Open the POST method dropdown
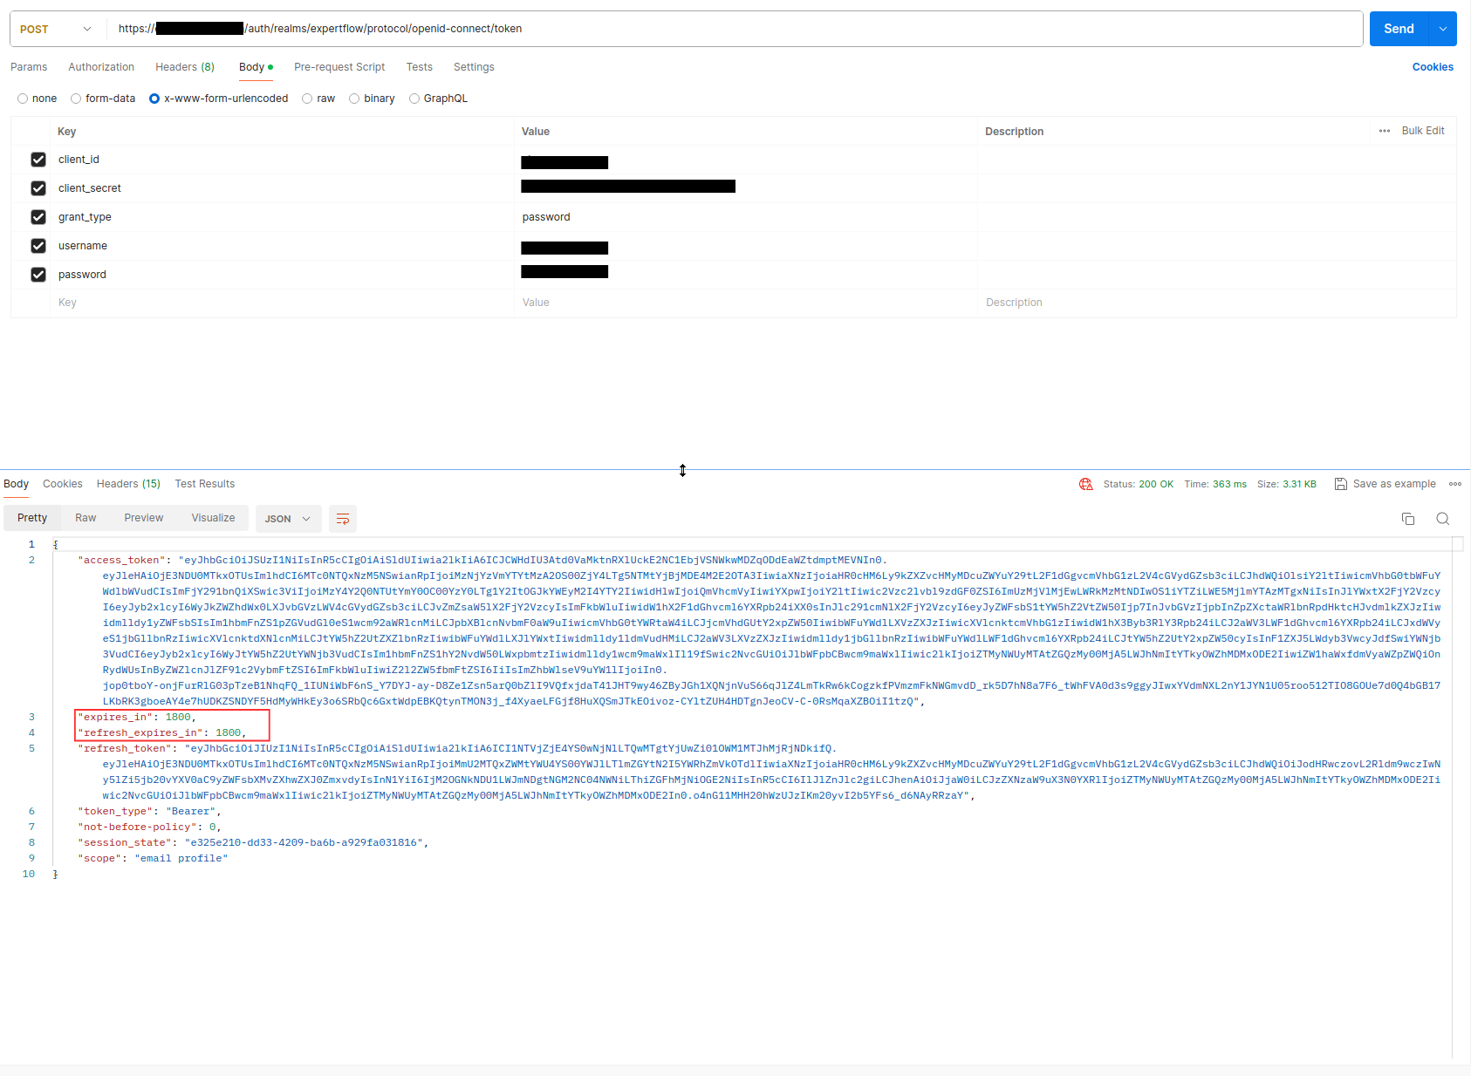The image size is (1471, 1076). (56, 29)
